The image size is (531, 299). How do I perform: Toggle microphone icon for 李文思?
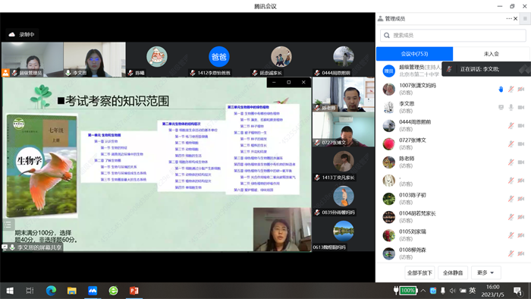click(511, 107)
